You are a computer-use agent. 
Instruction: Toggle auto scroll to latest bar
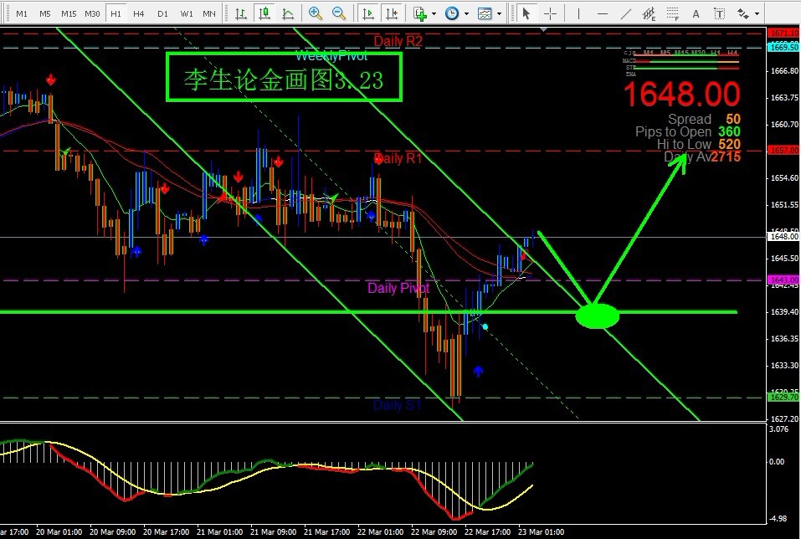point(368,13)
